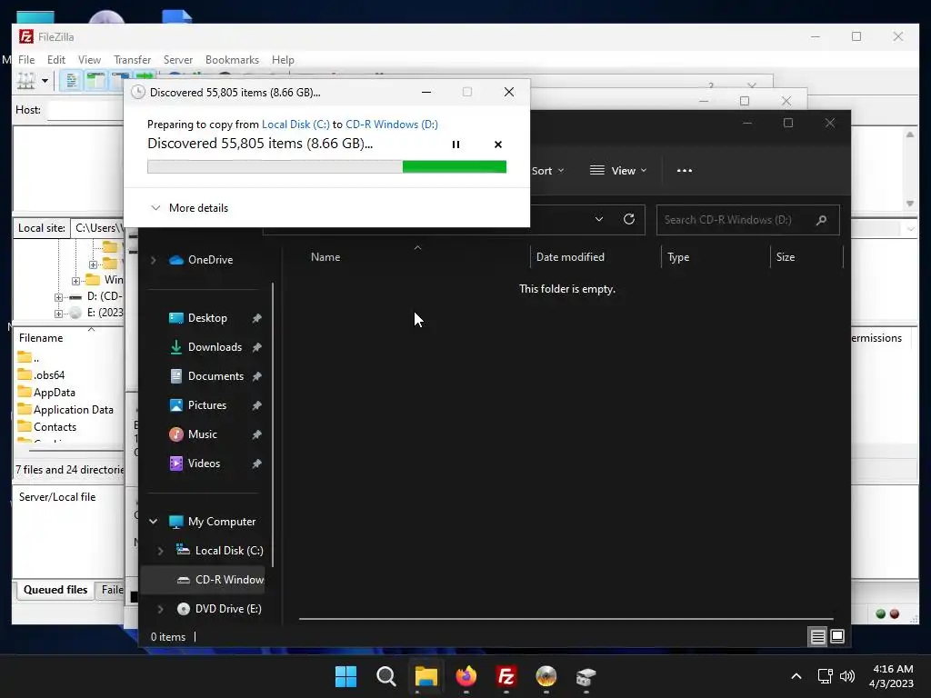Image resolution: width=931 pixels, height=698 pixels.
Task: Open Sort dropdown in File Explorer
Action: pos(547,171)
